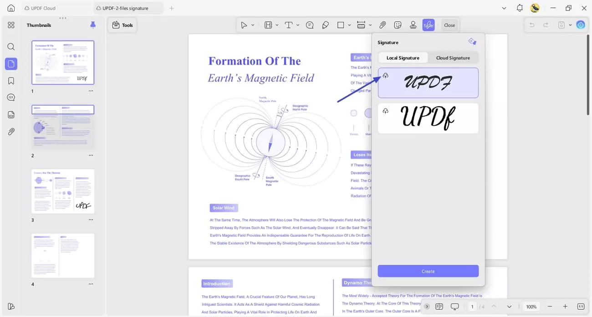Screen dimensions: 592x317
Task: Select the Text (T) tool
Action: click(289, 25)
